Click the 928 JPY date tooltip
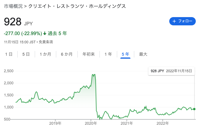199x130 pixels. tap(171, 71)
